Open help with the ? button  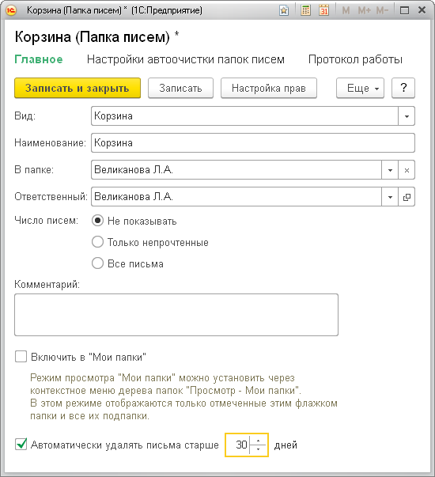coord(403,88)
